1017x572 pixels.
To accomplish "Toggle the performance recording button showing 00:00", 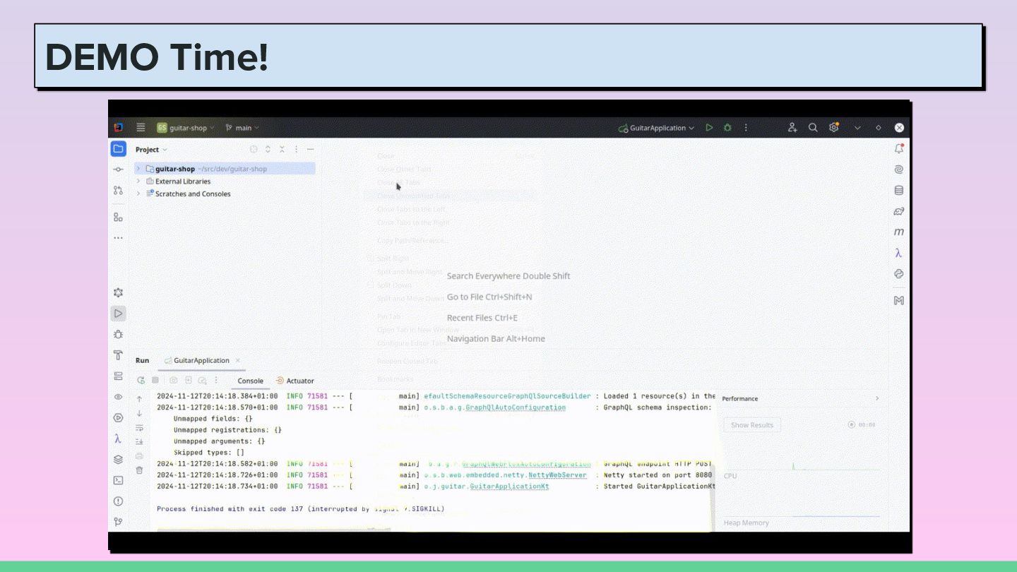I will [x=862, y=425].
